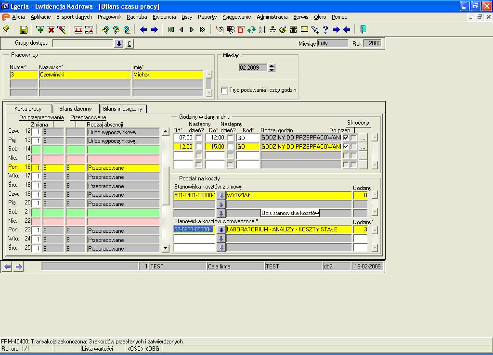This screenshot has width=493, height=355.
Task: Click month spinner down arrow for 02-2009
Action: click(272, 70)
